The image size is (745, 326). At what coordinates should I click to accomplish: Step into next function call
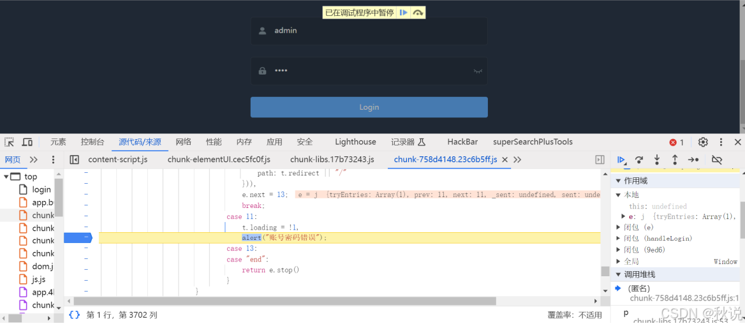pos(656,159)
